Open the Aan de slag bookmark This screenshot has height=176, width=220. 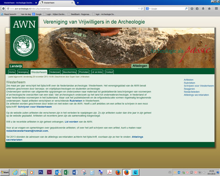click(24, 14)
